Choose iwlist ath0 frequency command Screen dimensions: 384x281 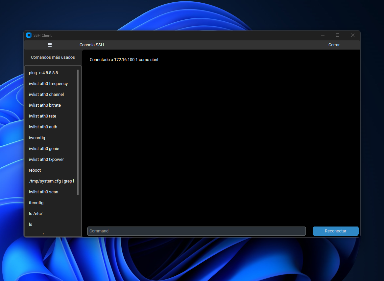click(x=48, y=84)
